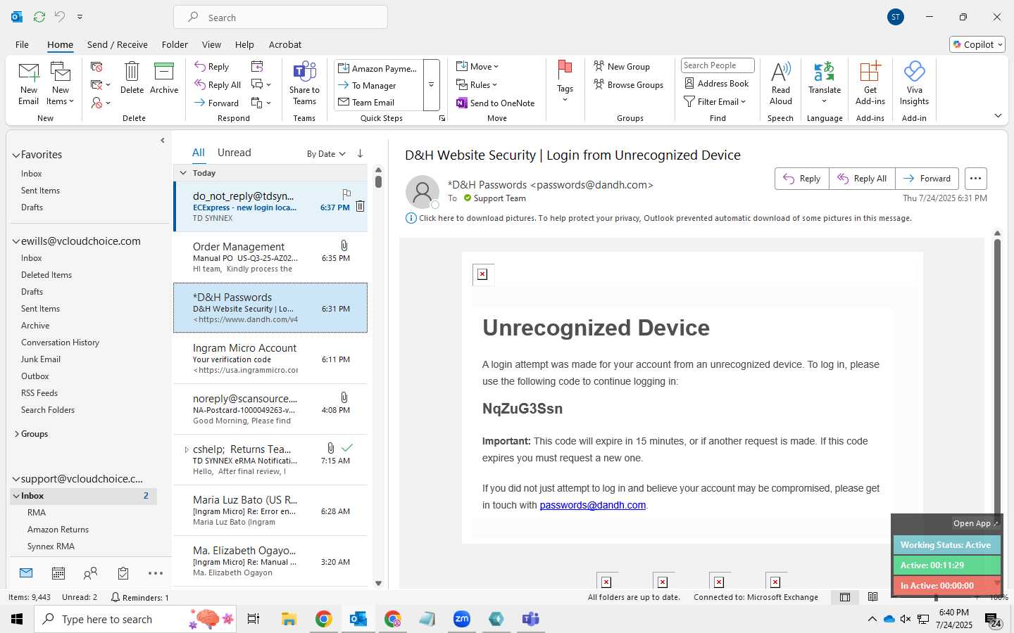Click Reply in the ribbon

(x=212, y=67)
